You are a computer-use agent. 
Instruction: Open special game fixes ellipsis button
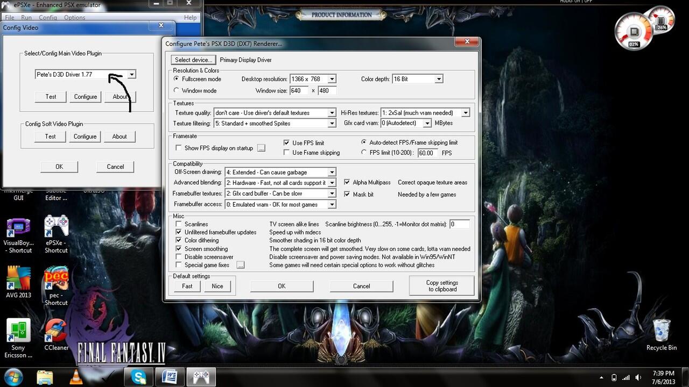pyautogui.click(x=241, y=265)
